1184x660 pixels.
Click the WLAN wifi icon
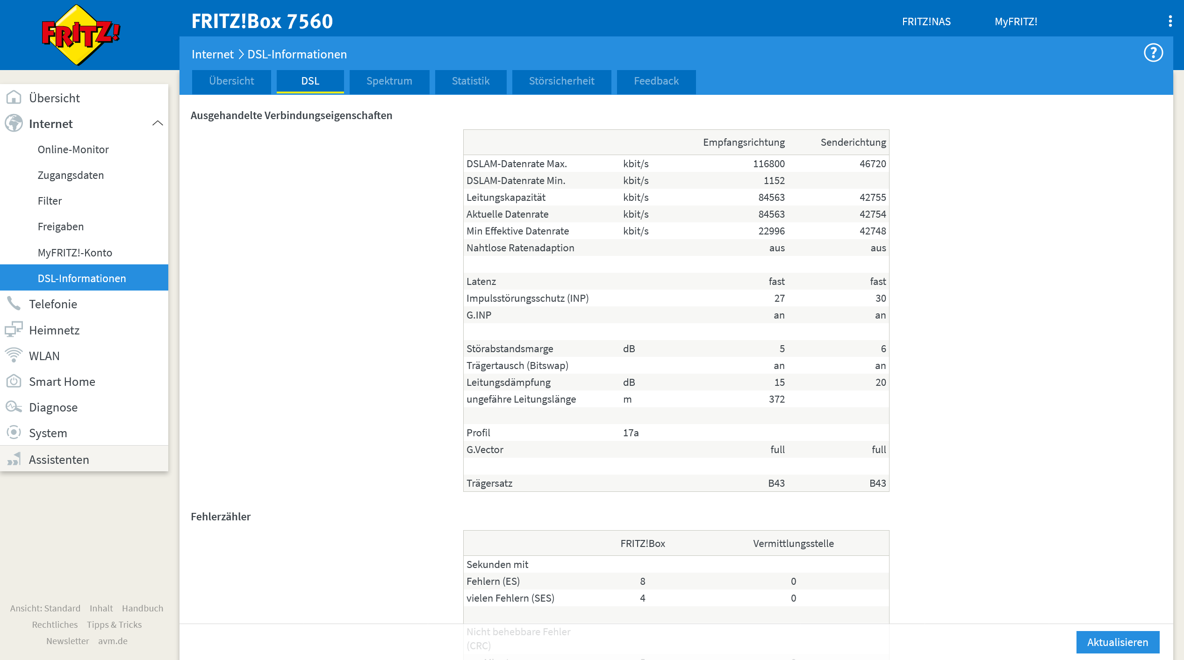[14, 355]
